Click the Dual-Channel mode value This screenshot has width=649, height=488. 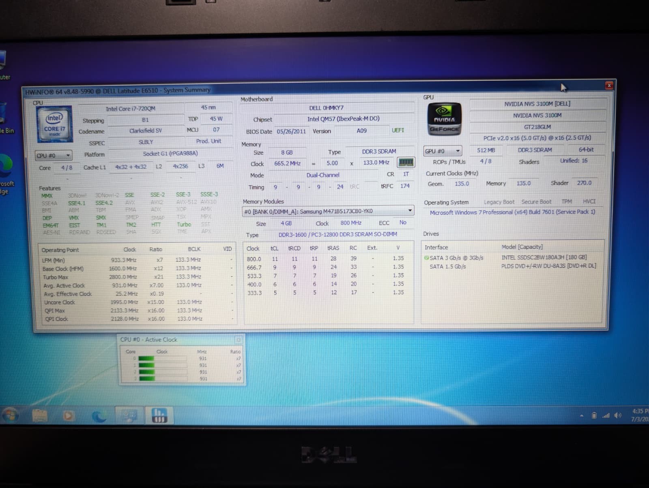[x=323, y=175]
